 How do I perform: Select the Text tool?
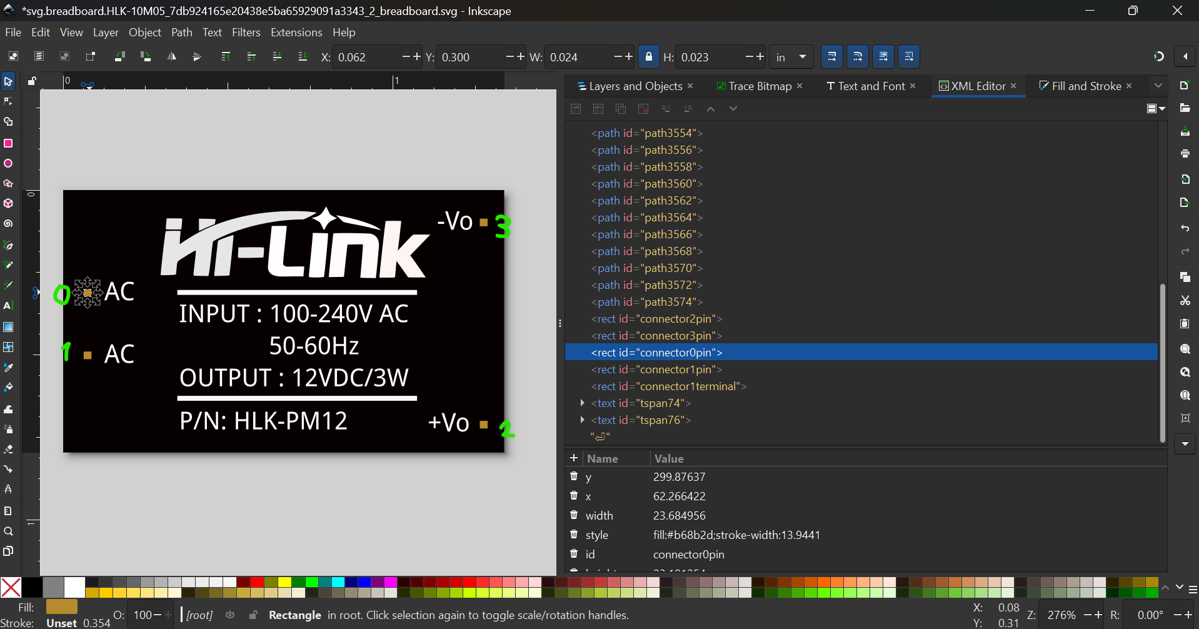8,306
